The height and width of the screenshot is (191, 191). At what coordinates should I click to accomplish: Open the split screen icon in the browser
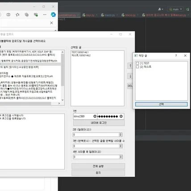click(x=8, y=15)
